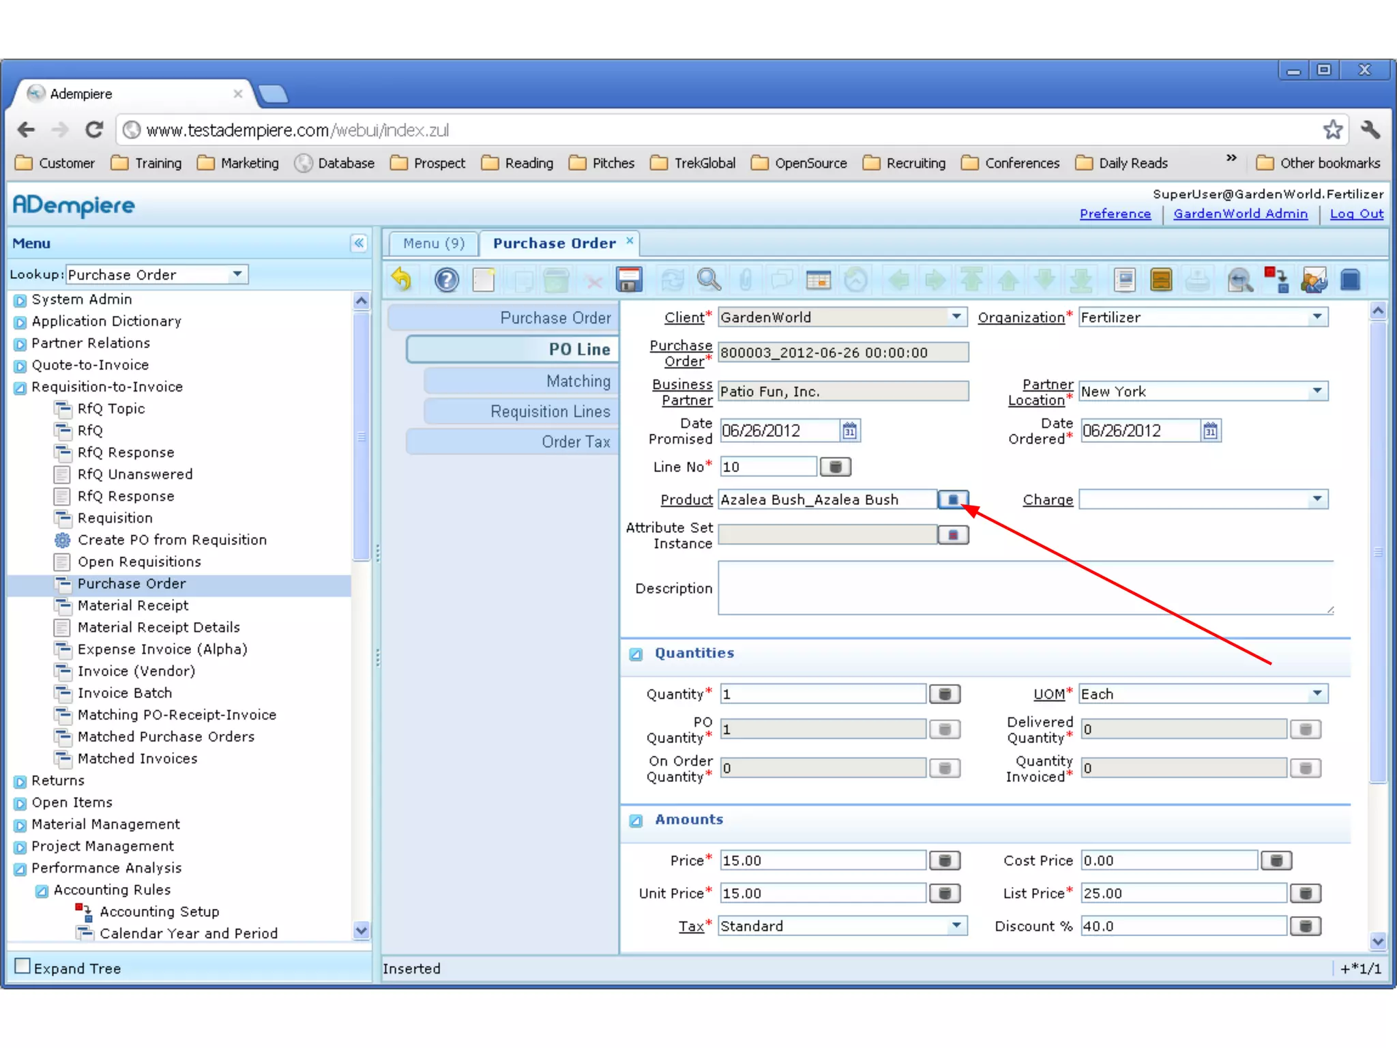Open the Client dropdown
The image size is (1397, 1048).
pos(956,317)
